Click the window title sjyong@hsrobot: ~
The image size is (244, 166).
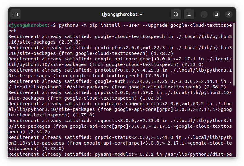(x=122, y=14)
